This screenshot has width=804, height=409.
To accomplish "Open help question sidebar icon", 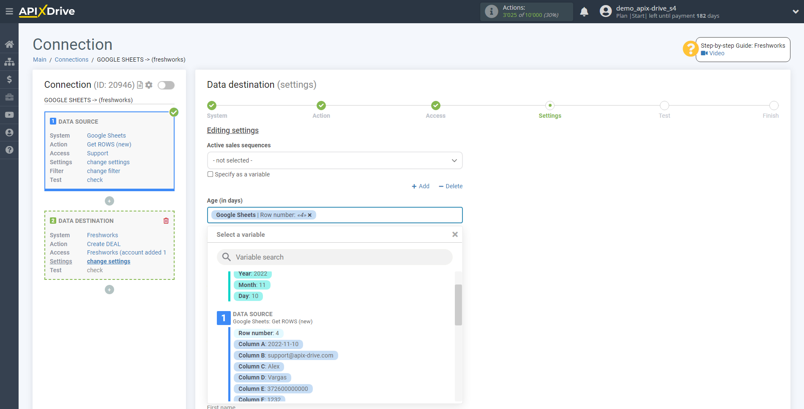I will pyautogui.click(x=9, y=150).
